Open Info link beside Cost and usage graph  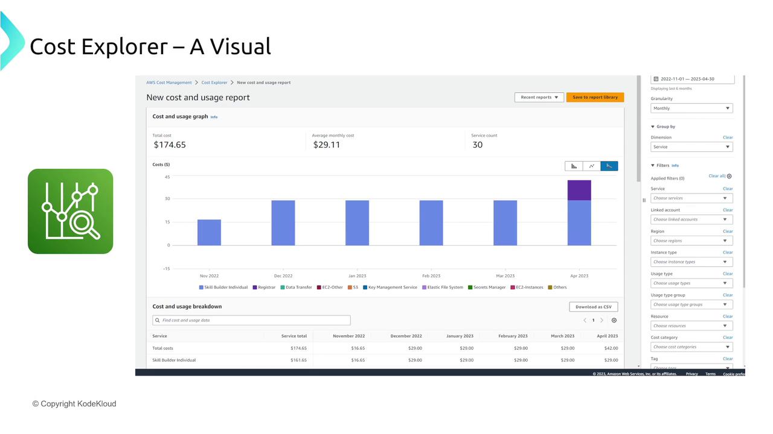[x=214, y=117]
